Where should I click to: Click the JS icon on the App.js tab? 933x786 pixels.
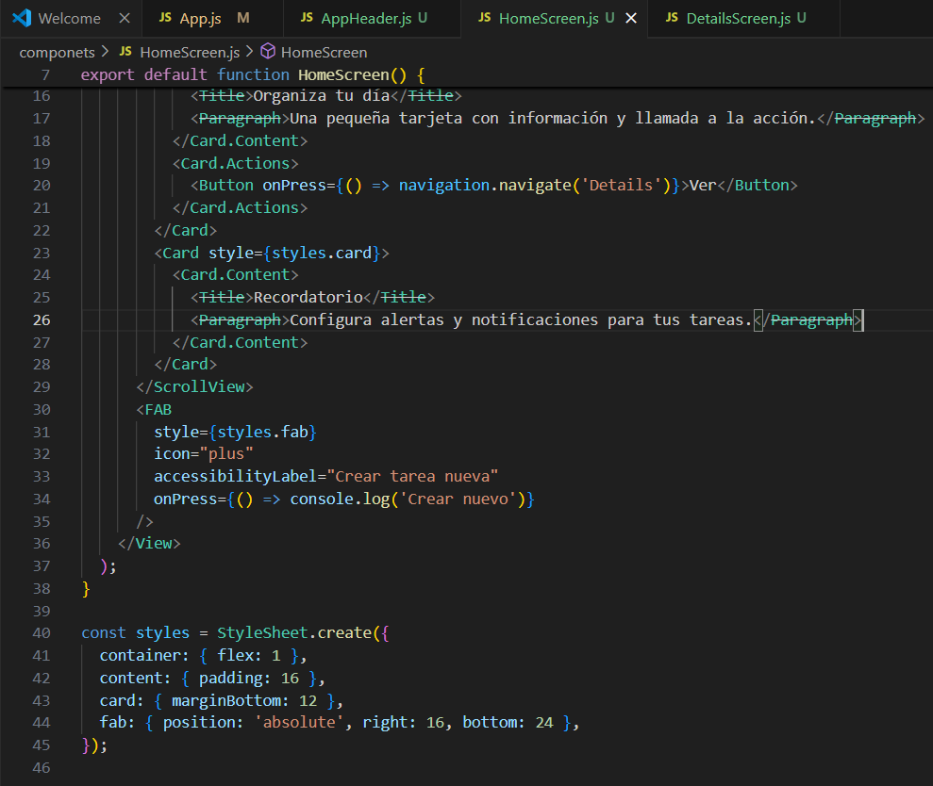coord(165,18)
